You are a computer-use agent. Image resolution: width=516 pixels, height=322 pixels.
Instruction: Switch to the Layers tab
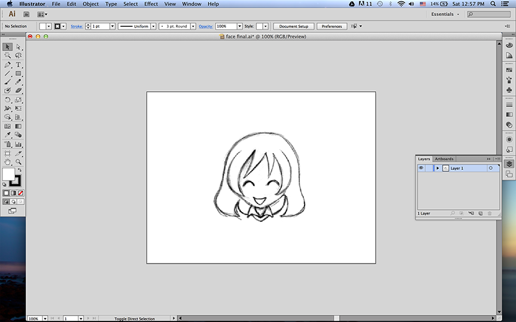[424, 159]
